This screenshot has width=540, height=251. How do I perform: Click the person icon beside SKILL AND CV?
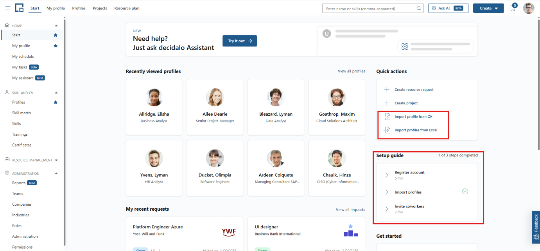pyautogui.click(x=7, y=93)
